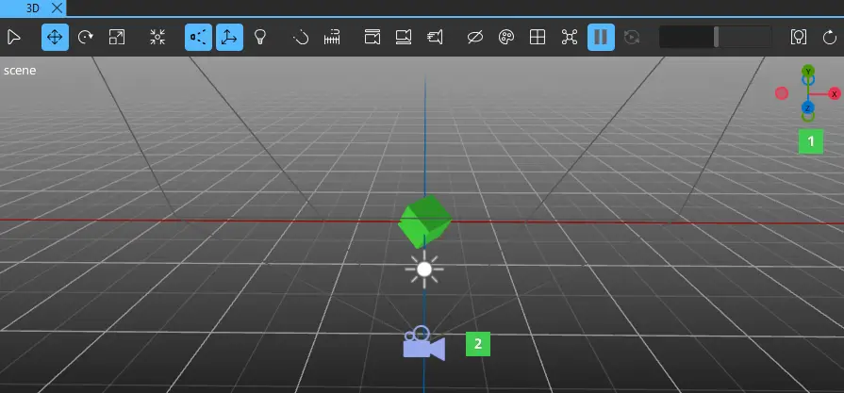Open the color palette icon
The height and width of the screenshot is (393, 844).
(x=505, y=38)
